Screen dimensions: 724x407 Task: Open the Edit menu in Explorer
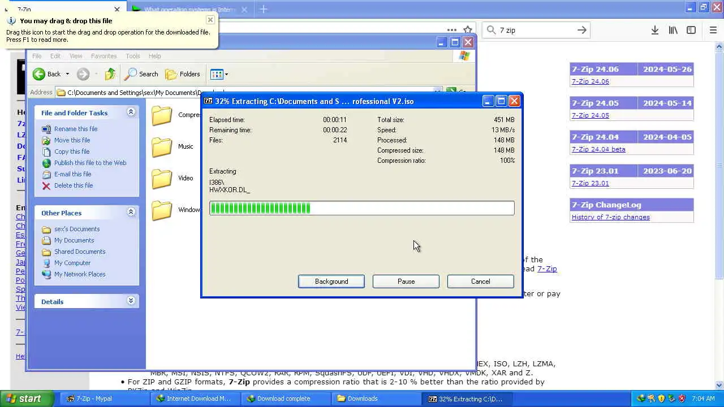pyautogui.click(x=55, y=56)
